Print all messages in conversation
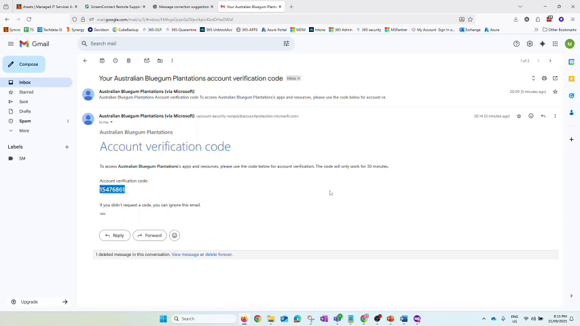 [x=544, y=78]
